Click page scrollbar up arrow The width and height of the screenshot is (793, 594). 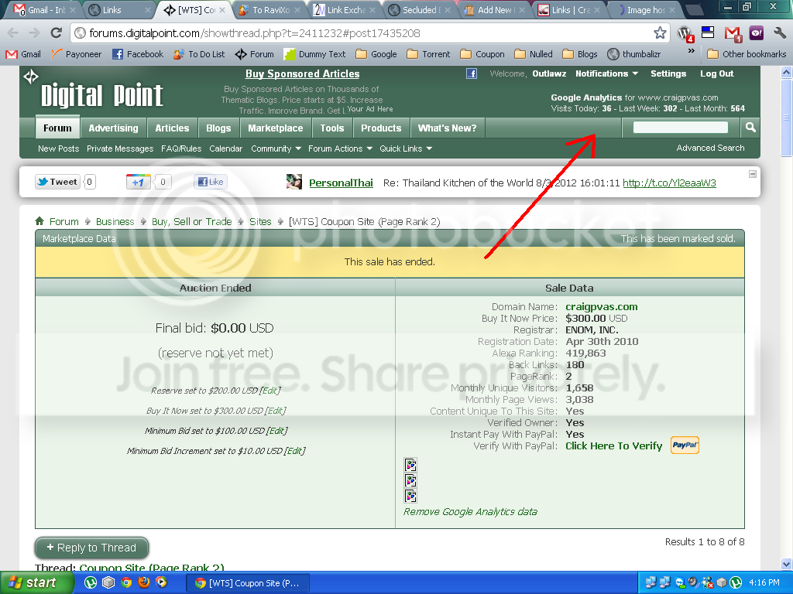787,72
